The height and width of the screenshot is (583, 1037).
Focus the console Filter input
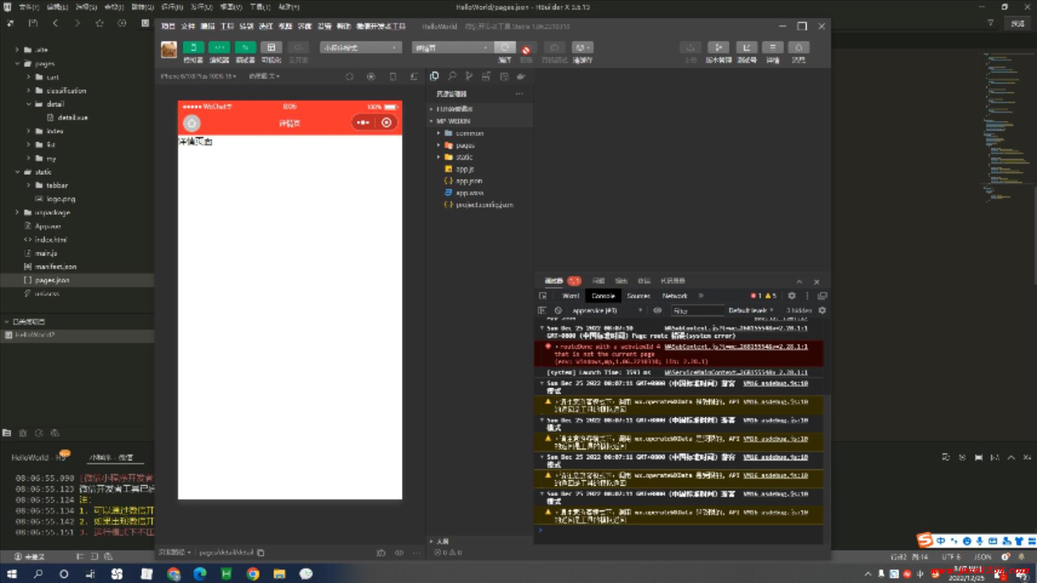[x=697, y=311]
